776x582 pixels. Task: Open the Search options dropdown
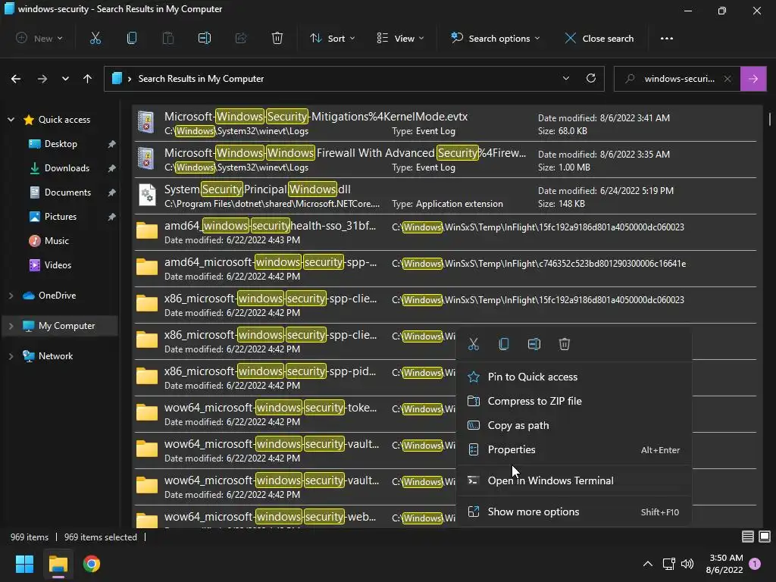495,38
